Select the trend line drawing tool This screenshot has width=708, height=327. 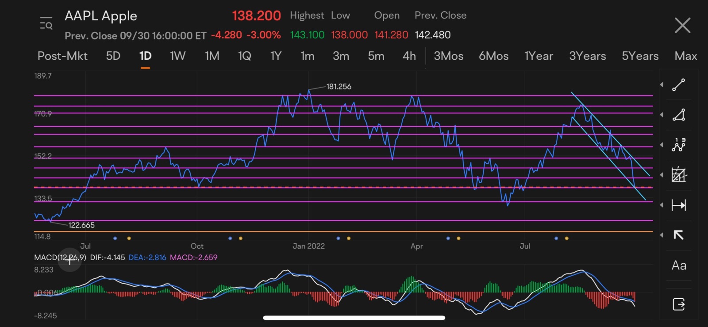point(679,85)
